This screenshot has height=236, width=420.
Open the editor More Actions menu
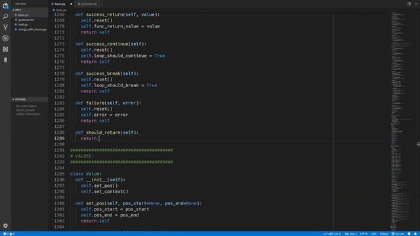pos(416,4)
